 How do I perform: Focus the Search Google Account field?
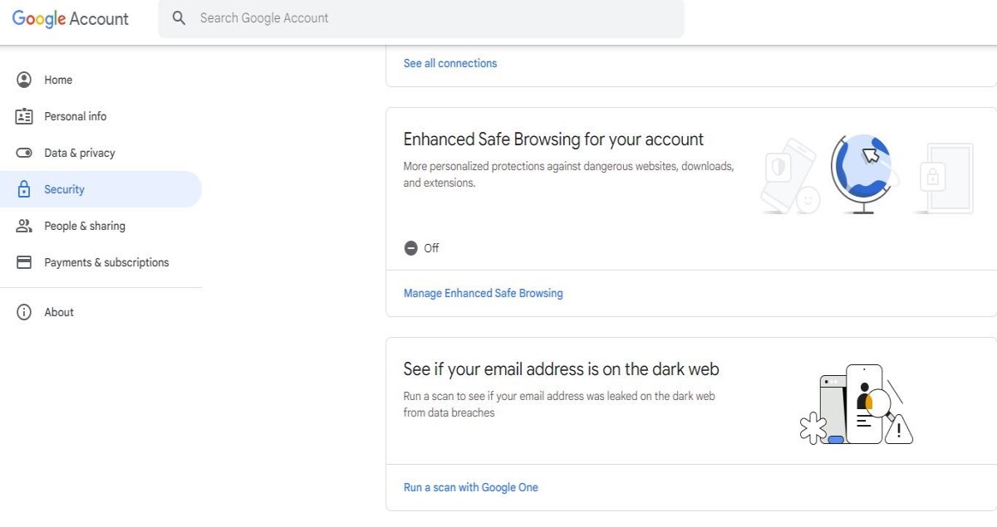click(421, 18)
